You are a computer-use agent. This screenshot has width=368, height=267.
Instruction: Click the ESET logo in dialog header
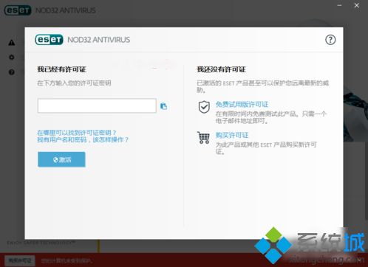coord(49,40)
